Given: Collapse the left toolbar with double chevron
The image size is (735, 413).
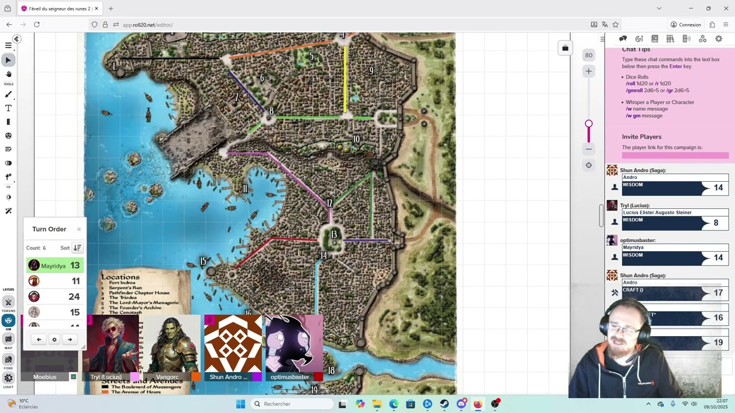Looking at the screenshot, I should (17, 39).
